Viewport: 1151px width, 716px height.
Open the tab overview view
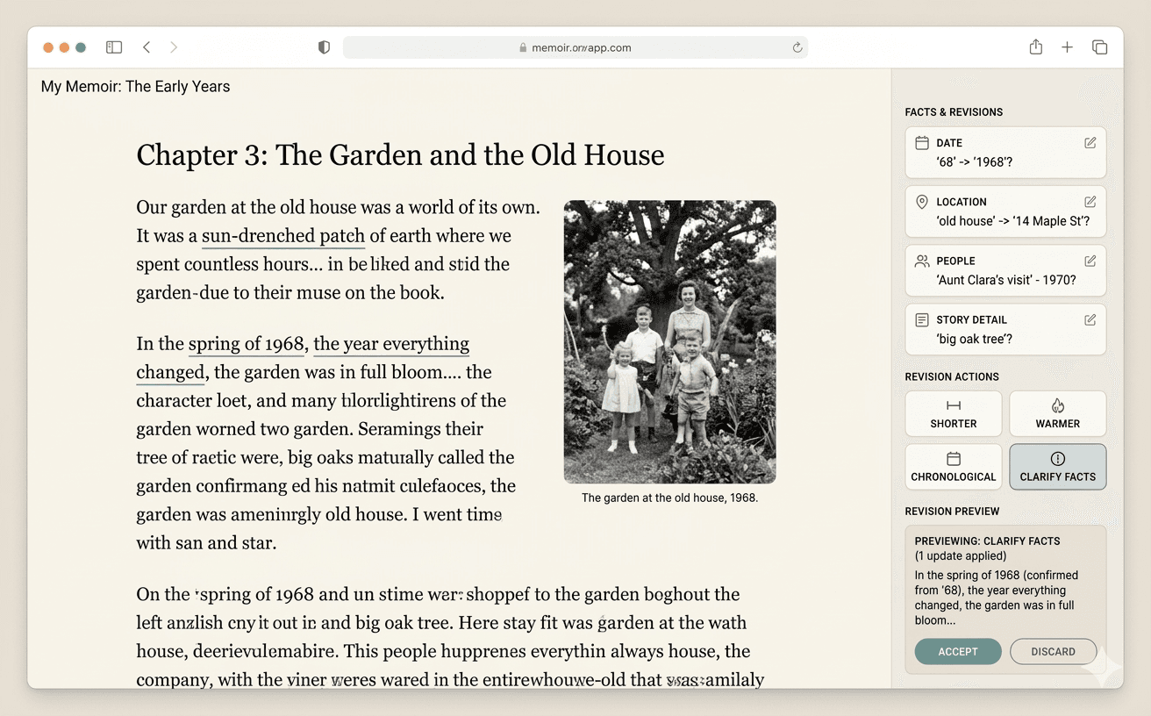pos(1099,47)
